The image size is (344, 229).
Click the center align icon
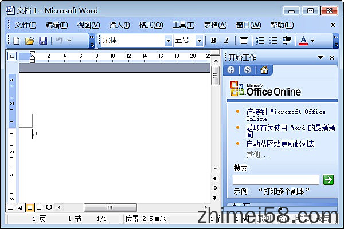click(x=243, y=41)
